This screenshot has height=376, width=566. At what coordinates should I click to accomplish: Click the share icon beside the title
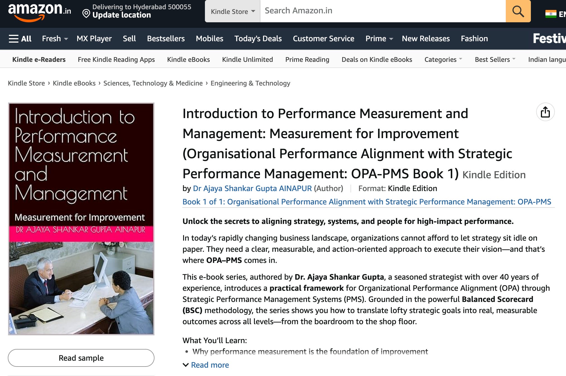545,112
